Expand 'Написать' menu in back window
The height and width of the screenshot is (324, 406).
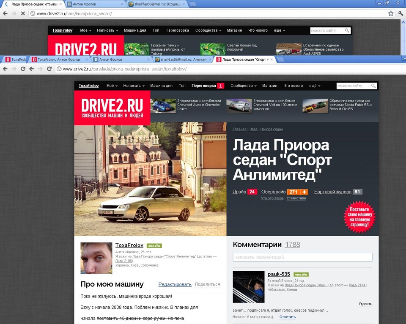coord(107,30)
